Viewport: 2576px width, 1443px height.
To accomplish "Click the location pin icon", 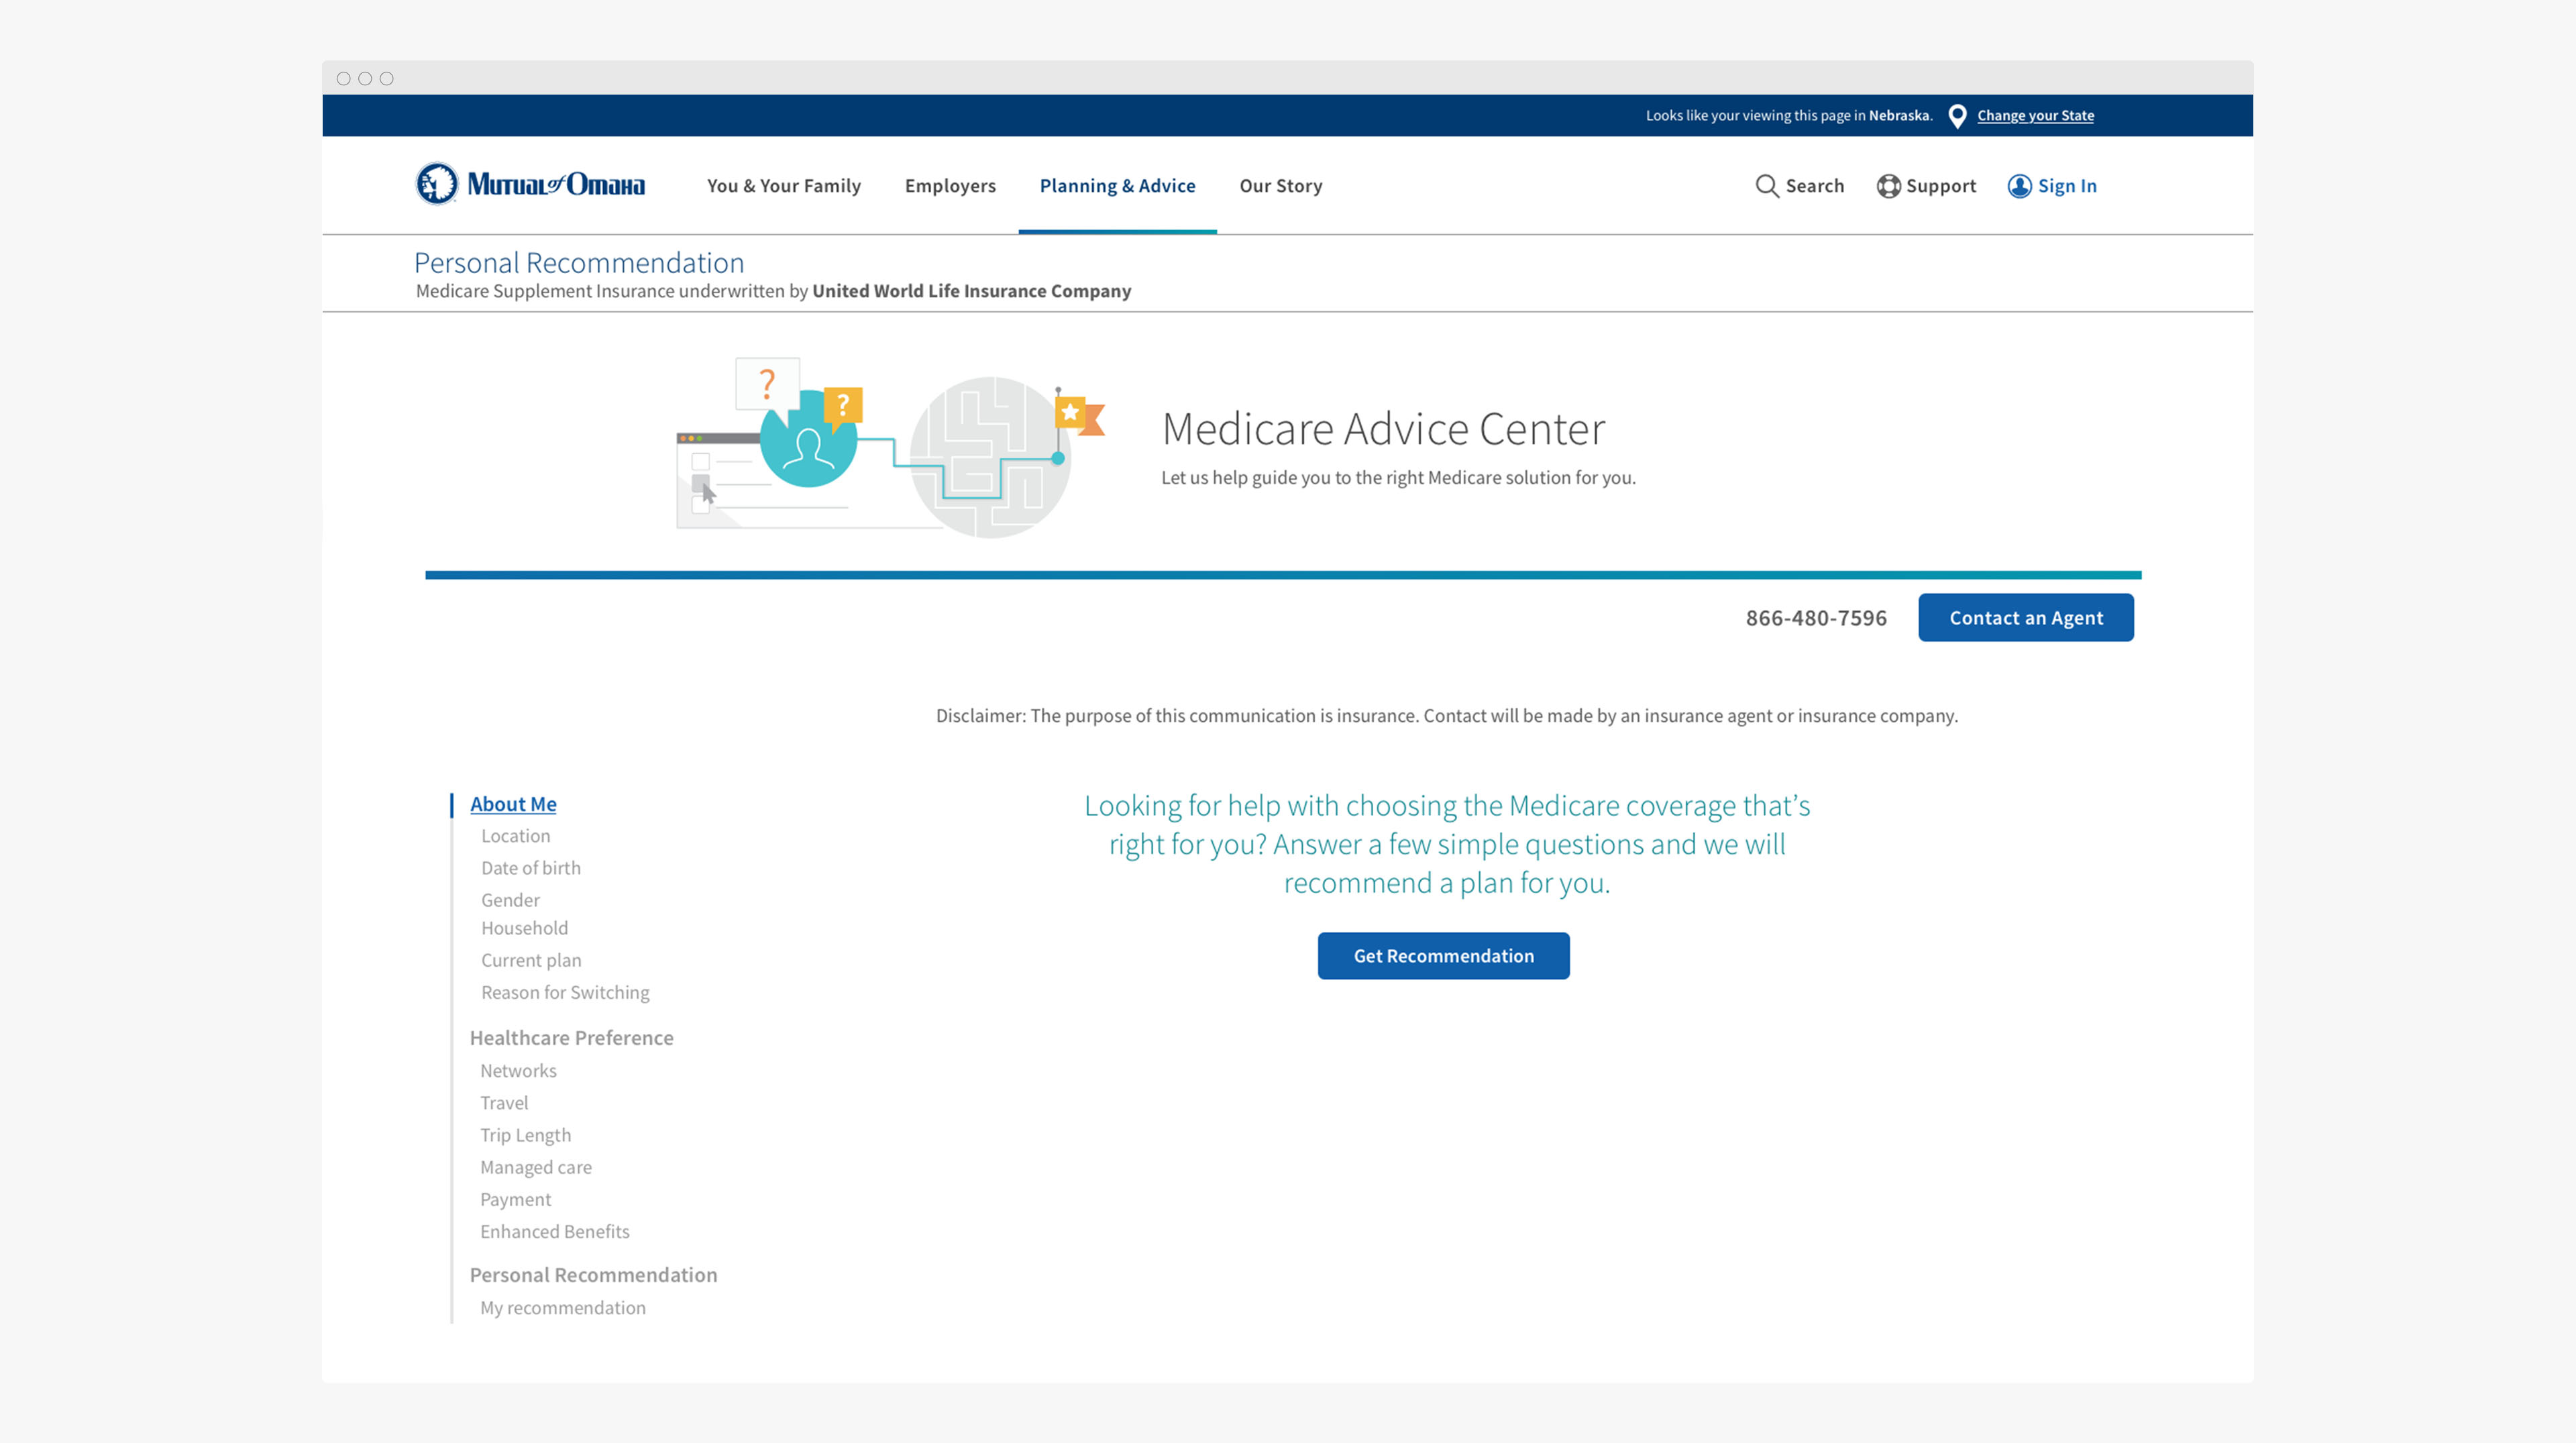I will point(1957,116).
